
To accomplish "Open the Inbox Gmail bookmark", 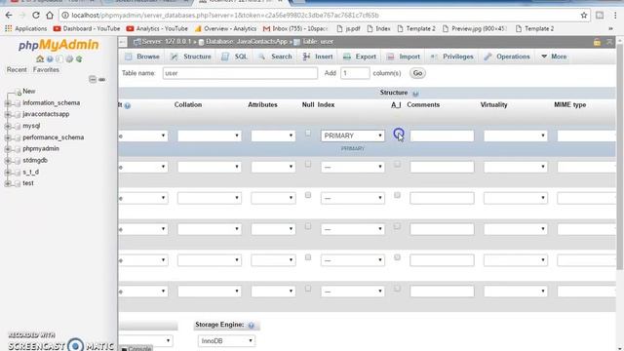I will [x=295, y=28].
